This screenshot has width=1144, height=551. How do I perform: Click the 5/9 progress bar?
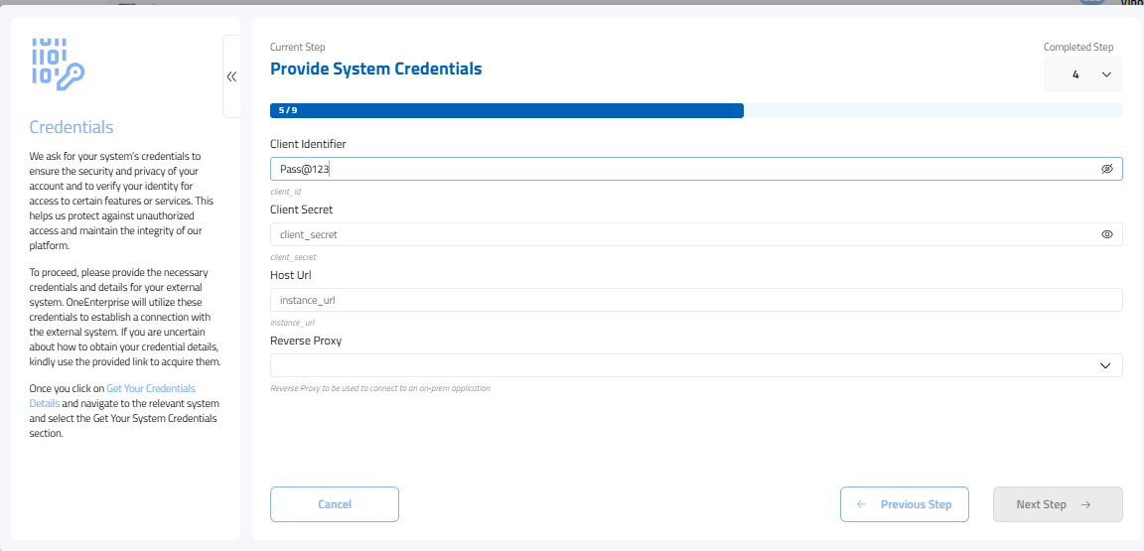(x=506, y=110)
